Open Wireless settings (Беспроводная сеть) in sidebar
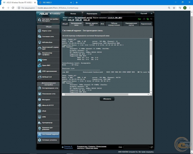This screenshot has height=154, width=193. pyautogui.click(x=48, y=88)
